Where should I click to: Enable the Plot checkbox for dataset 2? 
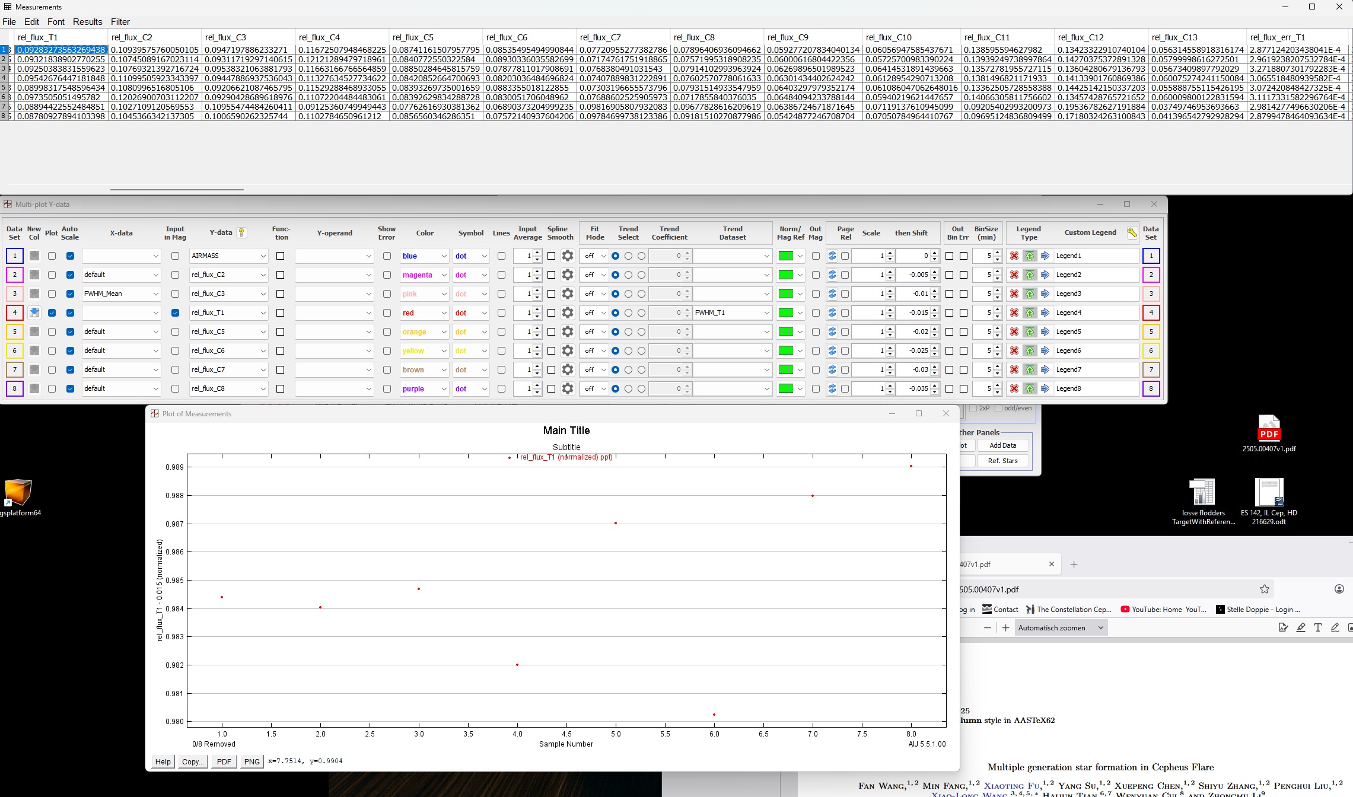pyautogui.click(x=52, y=275)
